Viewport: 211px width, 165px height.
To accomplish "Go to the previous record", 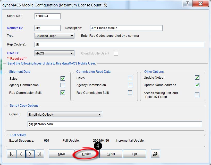I will pyautogui.click(x=21, y=154).
